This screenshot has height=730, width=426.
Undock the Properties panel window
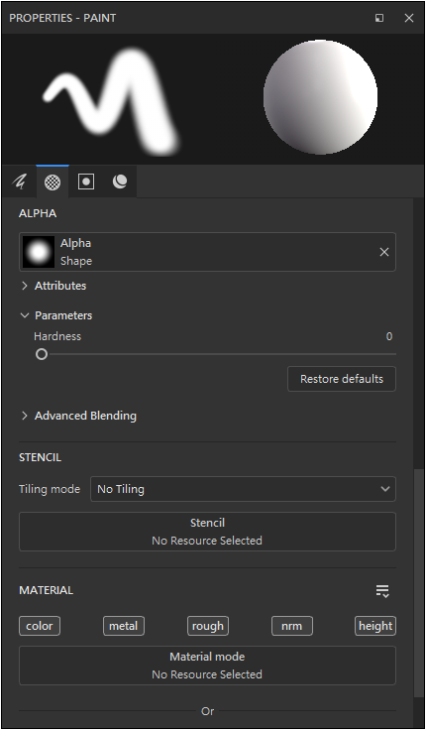pyautogui.click(x=379, y=18)
